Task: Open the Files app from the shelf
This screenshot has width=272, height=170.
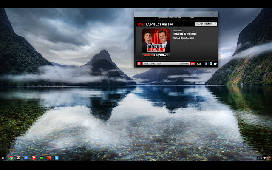Action: point(57,158)
